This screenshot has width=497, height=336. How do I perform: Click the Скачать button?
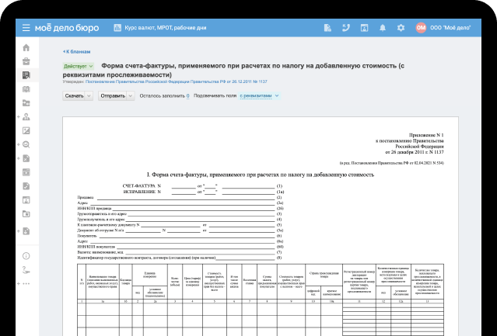click(74, 96)
